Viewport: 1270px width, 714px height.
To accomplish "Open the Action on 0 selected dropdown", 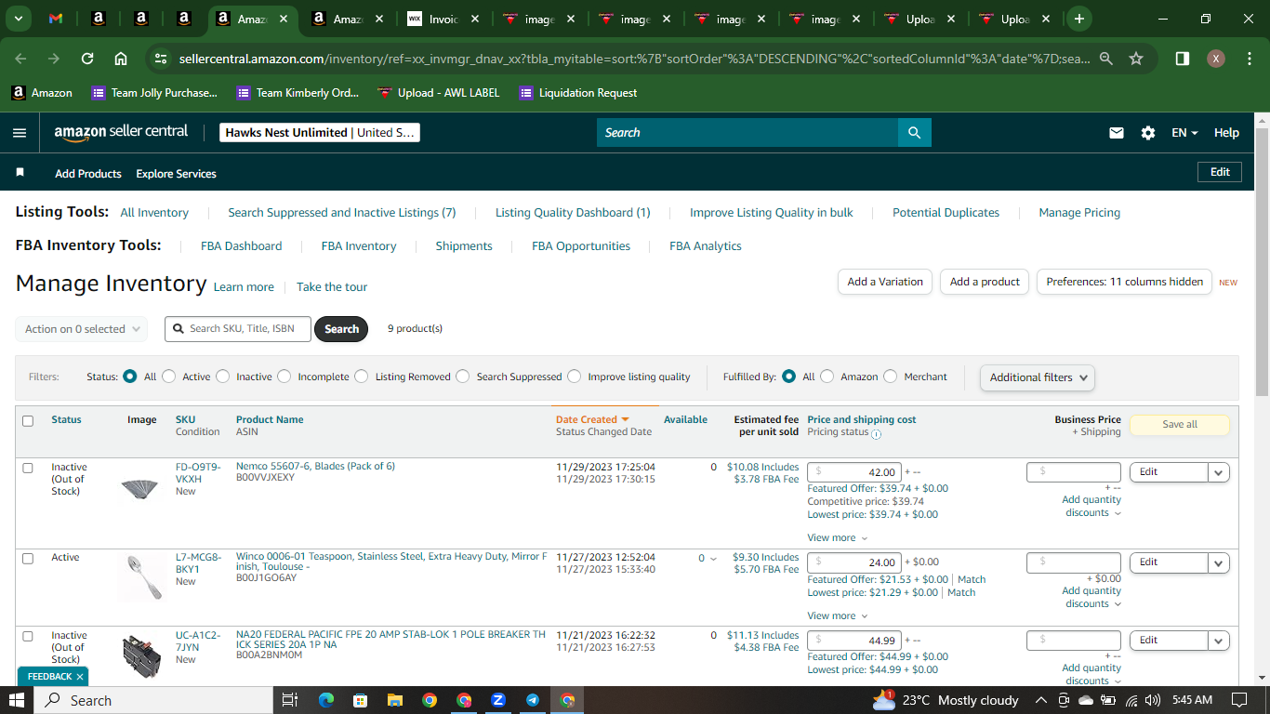I will 82,329.
